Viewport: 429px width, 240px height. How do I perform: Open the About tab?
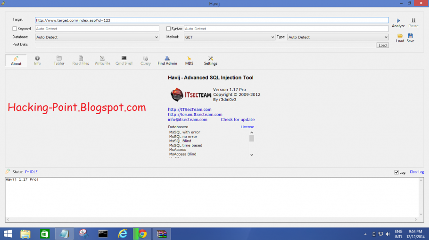pyautogui.click(x=16, y=61)
